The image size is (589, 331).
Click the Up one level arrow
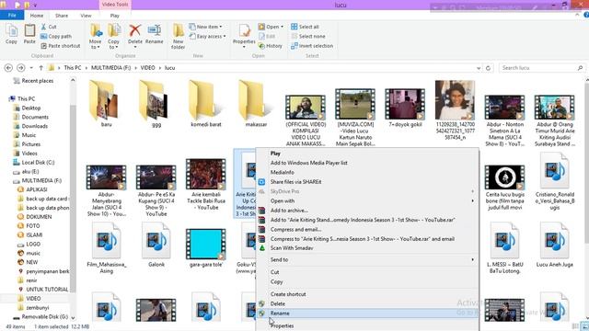tap(40, 68)
